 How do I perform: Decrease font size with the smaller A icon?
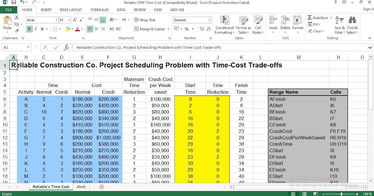pos(81,20)
